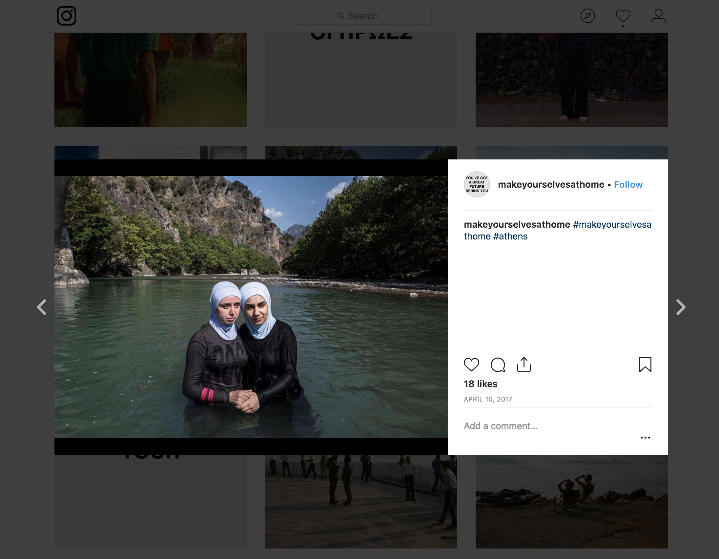Open the grassy field grid thumbnail
Viewport: 719px width, 559px height.
[x=151, y=80]
